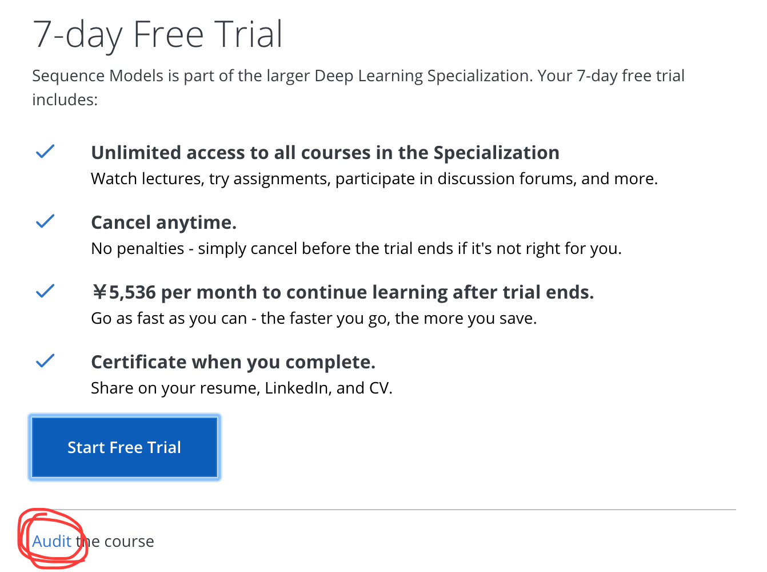This screenshot has height=572, width=767.
Task: Click checkmark beside Cancel anytime
Action: (x=45, y=221)
